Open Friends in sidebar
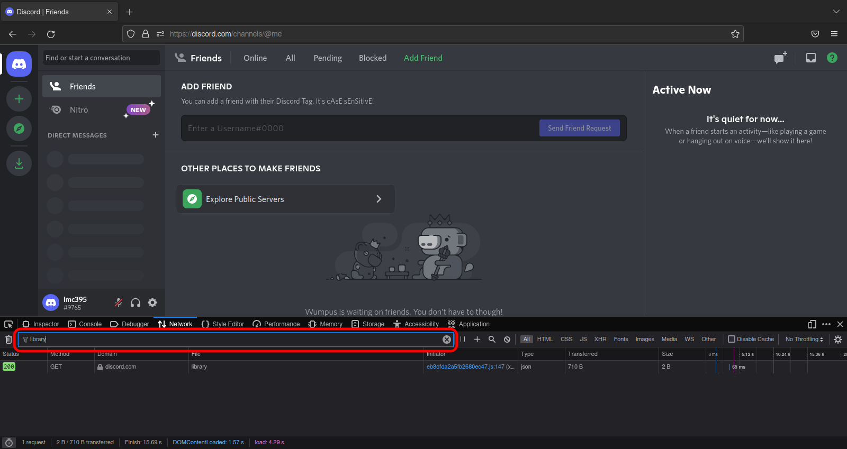847x449 pixels. tap(102, 86)
